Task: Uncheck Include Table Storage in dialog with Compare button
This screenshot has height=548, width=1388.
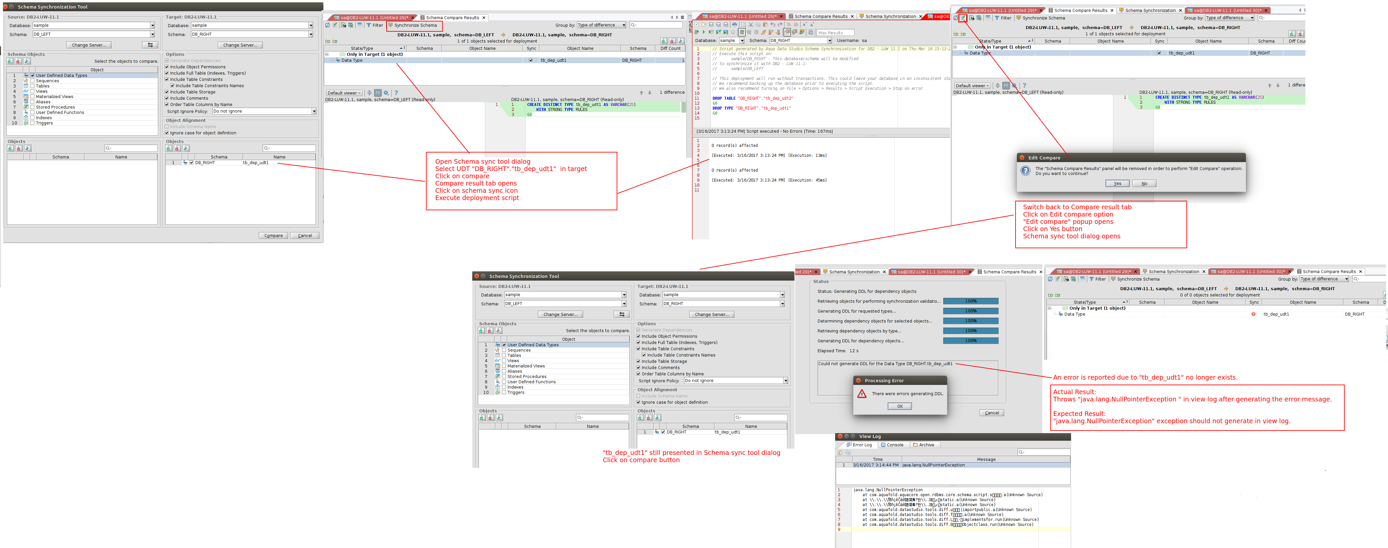Action: click(167, 92)
